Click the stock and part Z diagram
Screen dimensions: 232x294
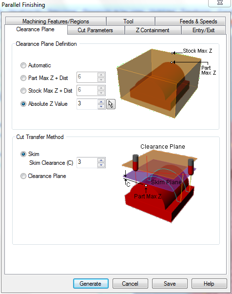click(x=166, y=83)
